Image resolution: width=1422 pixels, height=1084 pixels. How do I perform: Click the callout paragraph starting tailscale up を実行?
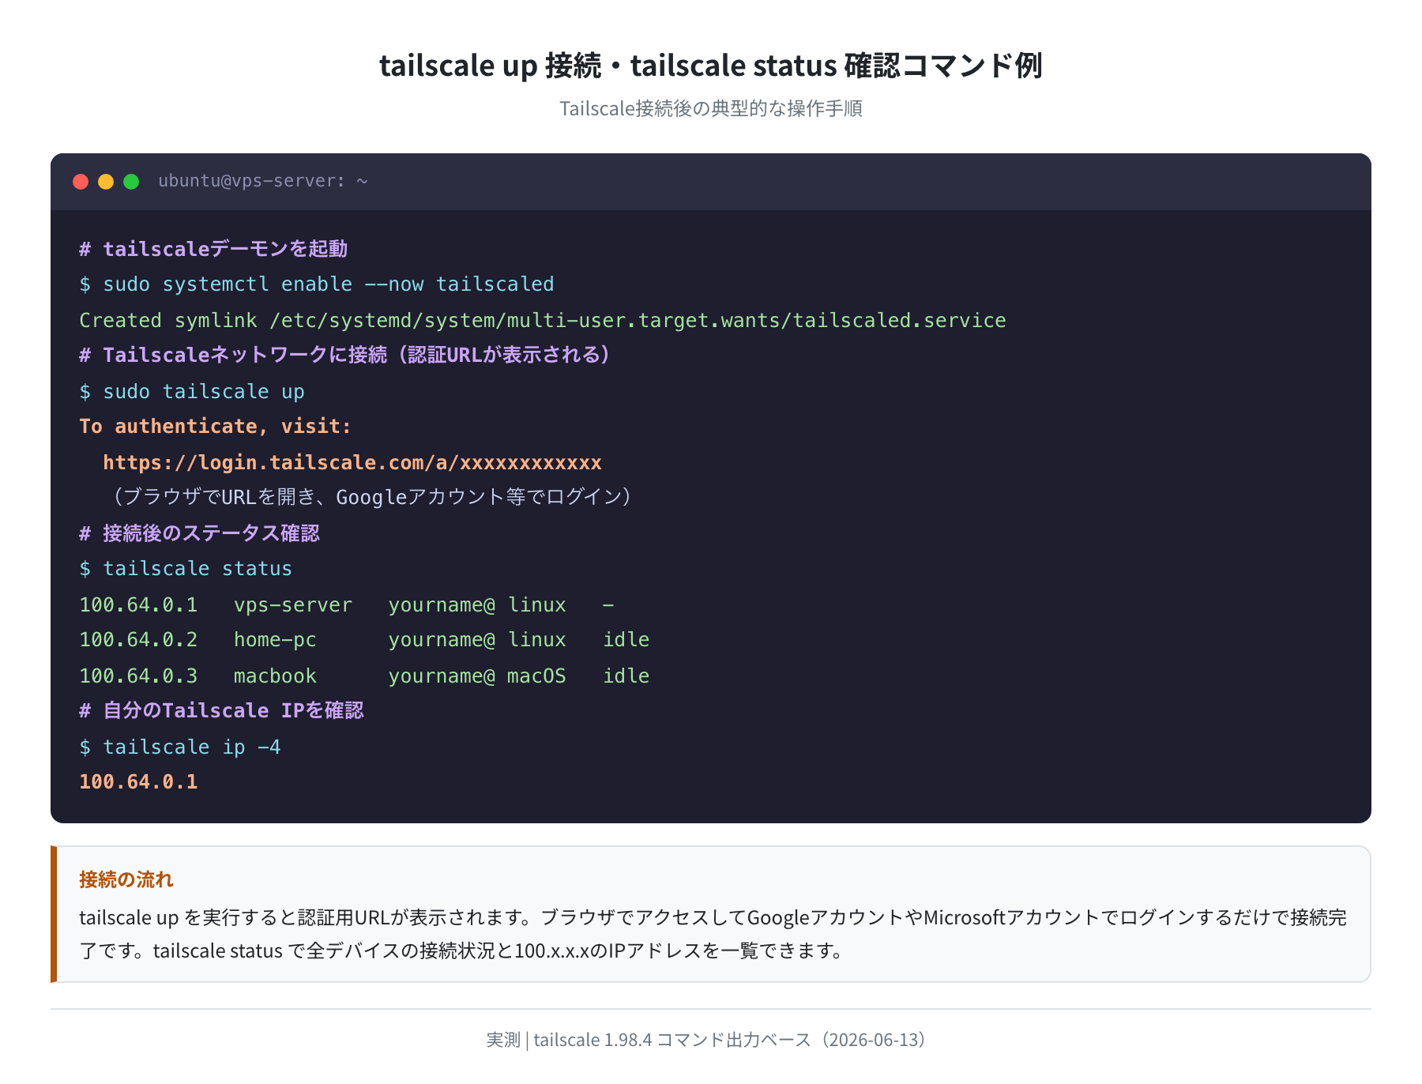pos(713,934)
